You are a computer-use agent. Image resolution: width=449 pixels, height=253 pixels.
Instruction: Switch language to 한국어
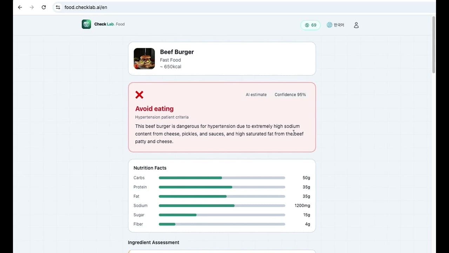339,25
